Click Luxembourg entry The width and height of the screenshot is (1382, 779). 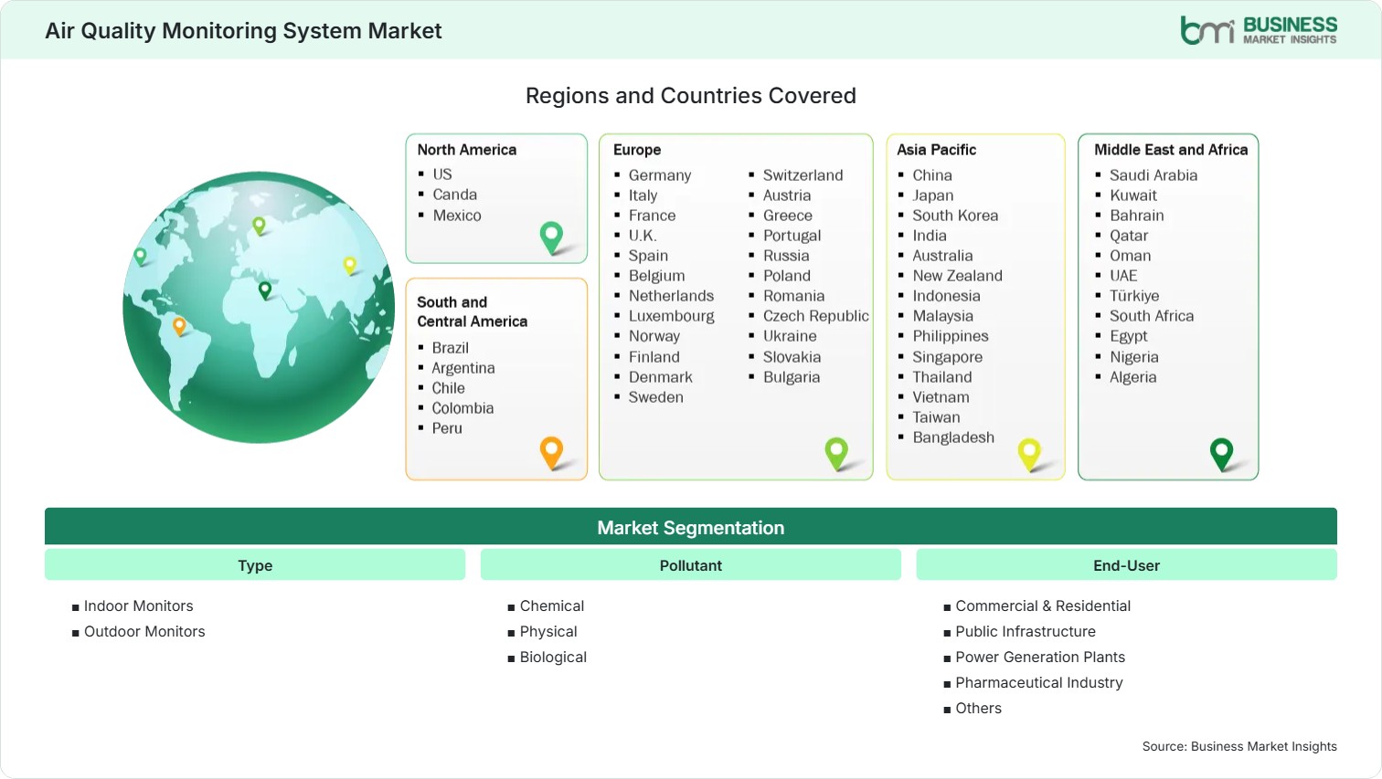click(x=672, y=316)
